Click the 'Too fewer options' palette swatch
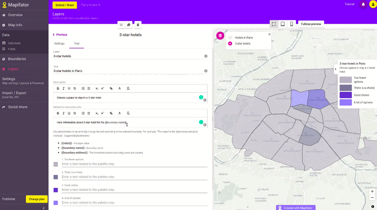 [x=56, y=164]
